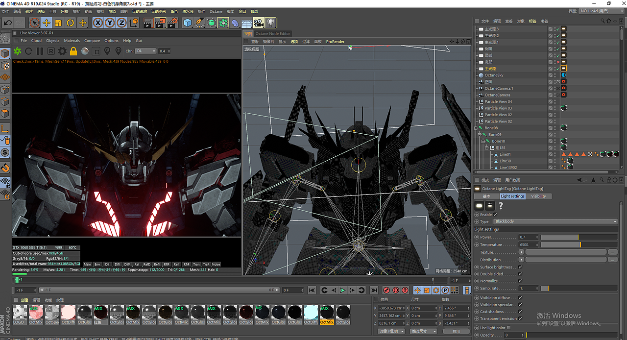Collapse the 组185 group
The image size is (627, 340).
coord(486,147)
